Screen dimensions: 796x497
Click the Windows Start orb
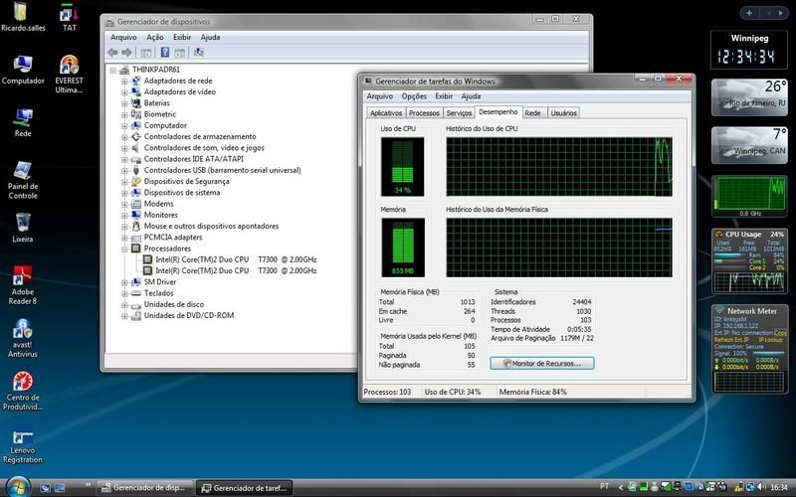(20, 486)
